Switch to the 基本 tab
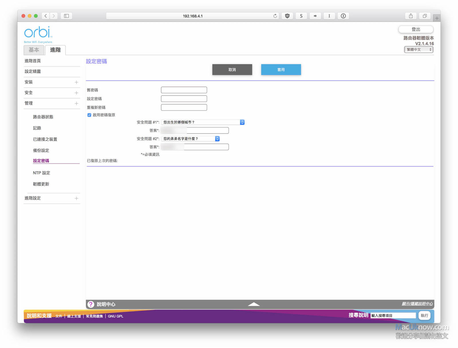Screen dimensions: 458x348 [x=34, y=50]
